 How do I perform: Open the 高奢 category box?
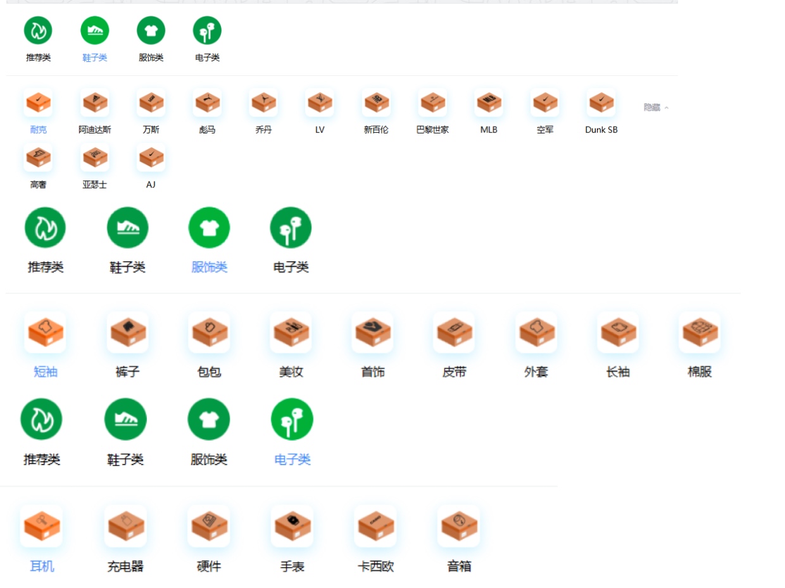38,158
